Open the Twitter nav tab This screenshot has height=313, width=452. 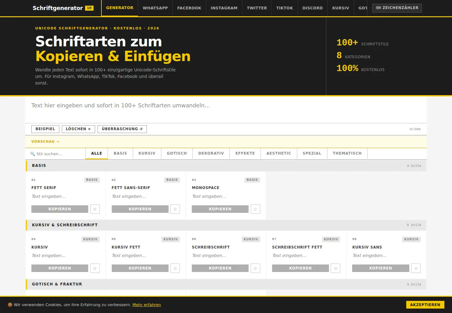(x=257, y=8)
